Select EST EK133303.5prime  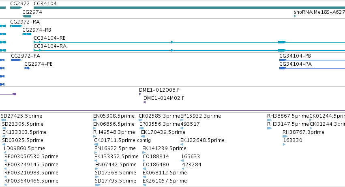(24, 132)
